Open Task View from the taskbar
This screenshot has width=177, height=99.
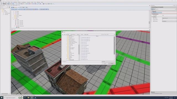[25, 98]
